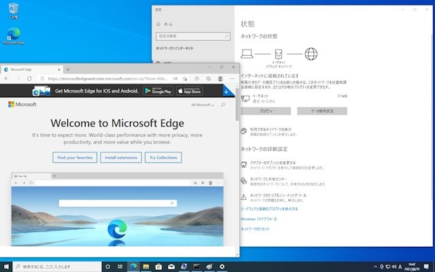Viewport: 435px width, 272px height.
Task: Click the Edge URL address bar
Action: point(107,79)
